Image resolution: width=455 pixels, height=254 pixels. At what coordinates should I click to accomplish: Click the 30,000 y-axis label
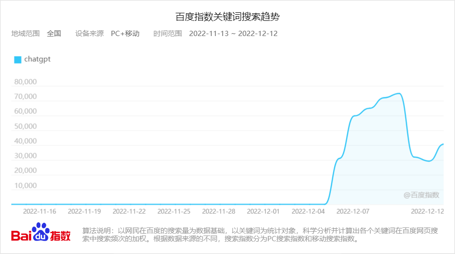point(26,156)
